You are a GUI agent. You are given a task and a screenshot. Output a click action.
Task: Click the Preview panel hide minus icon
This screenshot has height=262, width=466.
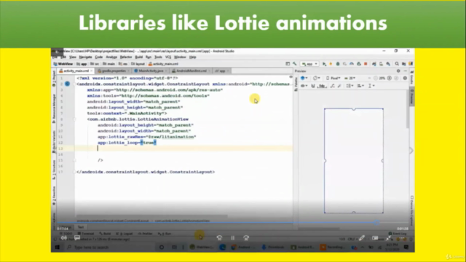pyautogui.click(x=406, y=71)
